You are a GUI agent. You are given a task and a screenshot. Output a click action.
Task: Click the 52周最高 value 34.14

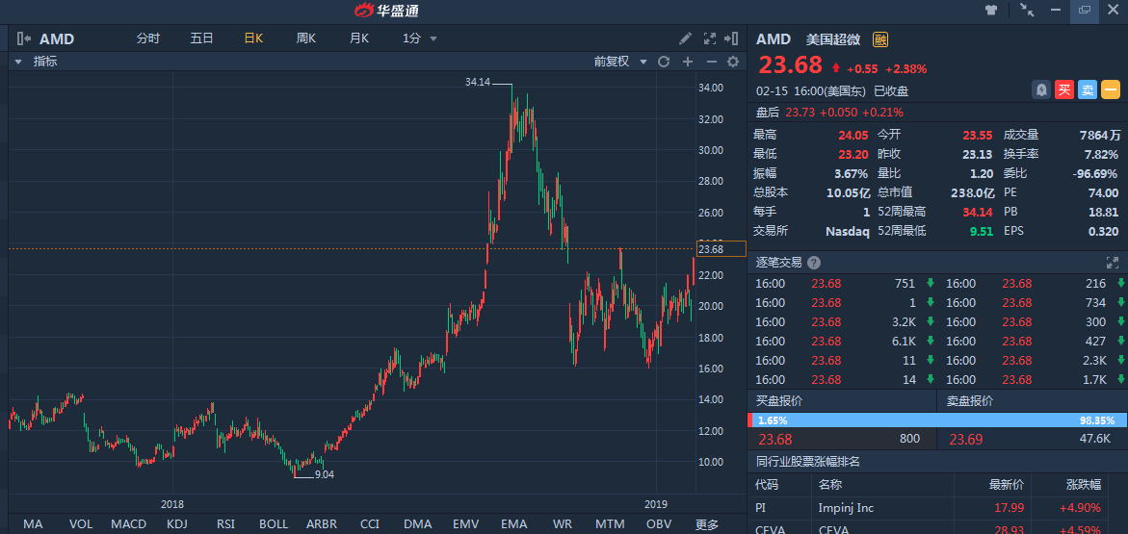point(979,212)
